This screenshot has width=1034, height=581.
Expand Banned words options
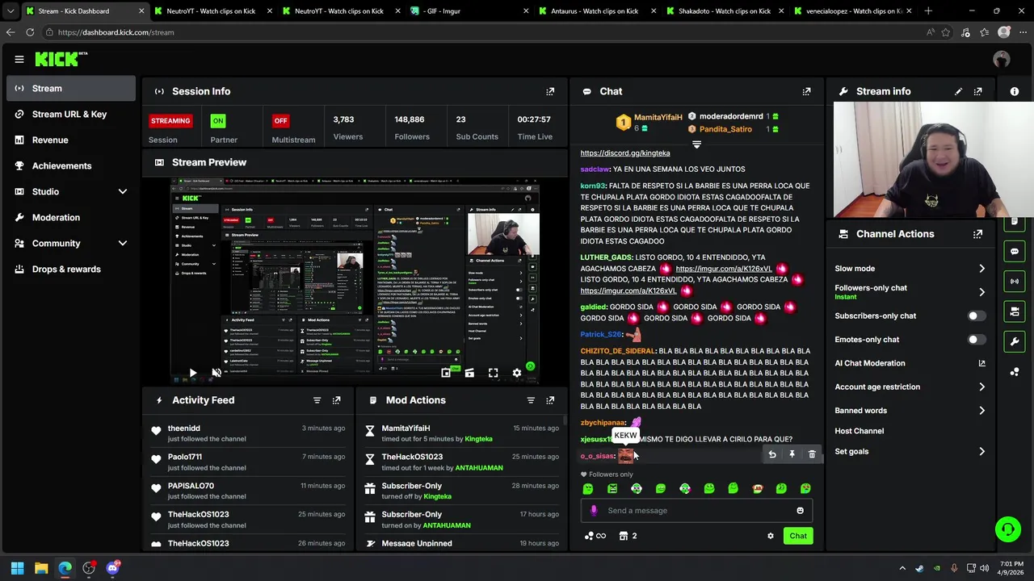coord(981,411)
